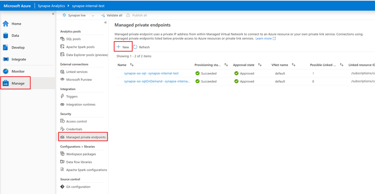Go to Integrate in the navigation
The image size is (375, 194).
[19, 59]
